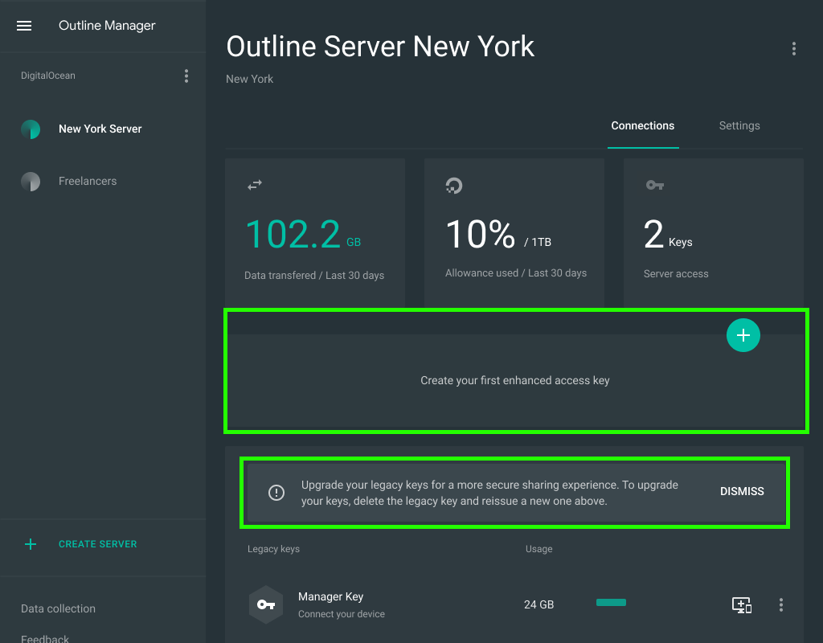Click the plus icon beside Create Server

point(31,544)
